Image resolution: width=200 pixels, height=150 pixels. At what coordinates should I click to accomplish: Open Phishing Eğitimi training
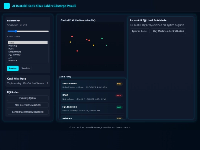pos(28,98)
